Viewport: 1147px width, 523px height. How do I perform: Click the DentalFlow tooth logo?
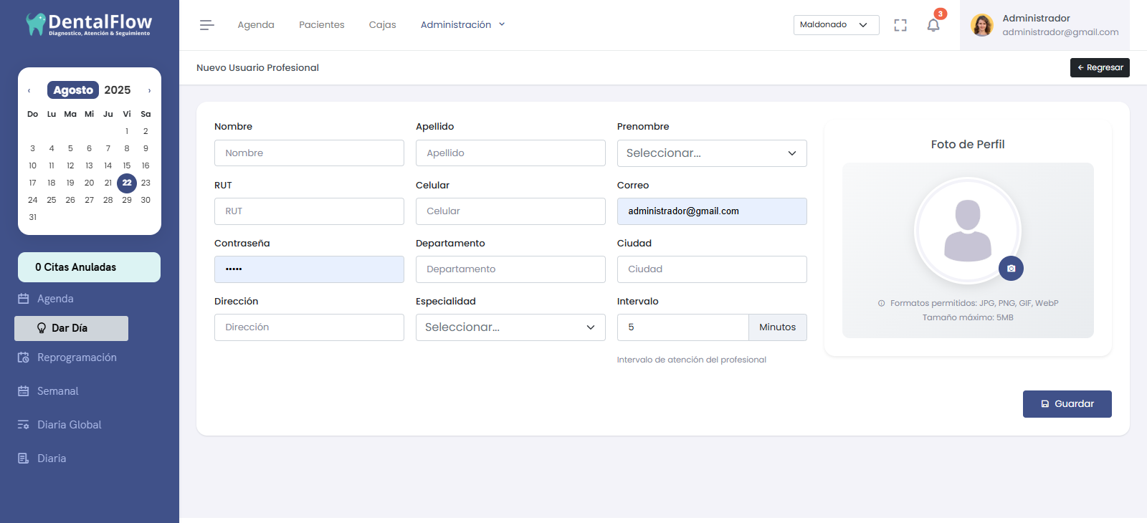35,24
